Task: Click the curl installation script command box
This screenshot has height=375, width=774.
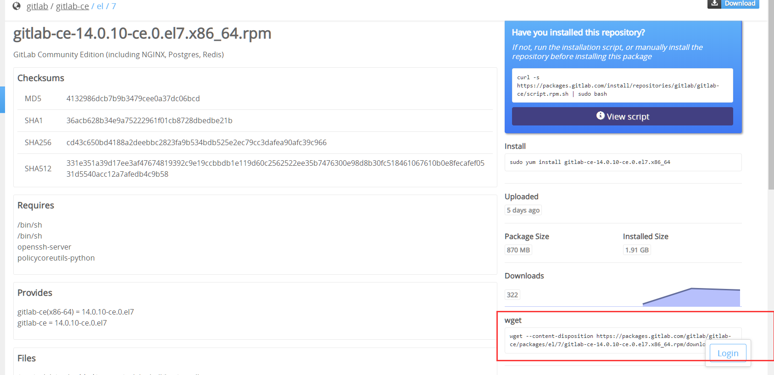Action: click(623, 86)
